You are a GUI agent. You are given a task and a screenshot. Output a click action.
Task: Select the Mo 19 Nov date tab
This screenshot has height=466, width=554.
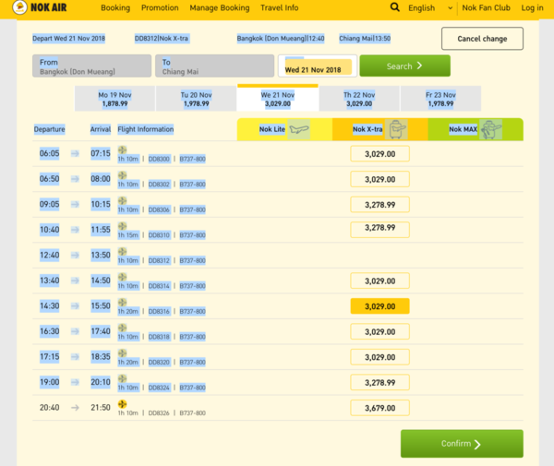[x=114, y=99]
